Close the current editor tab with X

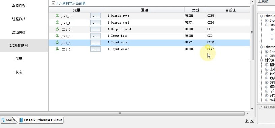(252, 121)
